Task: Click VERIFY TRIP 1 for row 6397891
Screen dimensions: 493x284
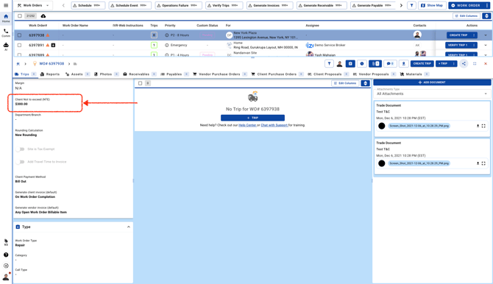Action: pyautogui.click(x=458, y=46)
